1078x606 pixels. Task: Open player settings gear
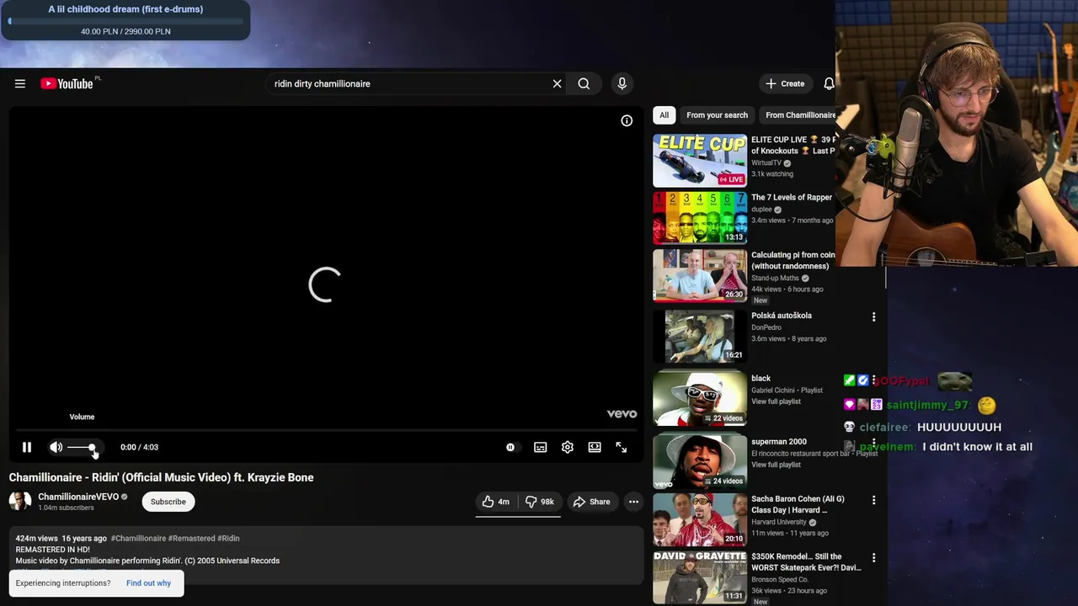point(568,447)
